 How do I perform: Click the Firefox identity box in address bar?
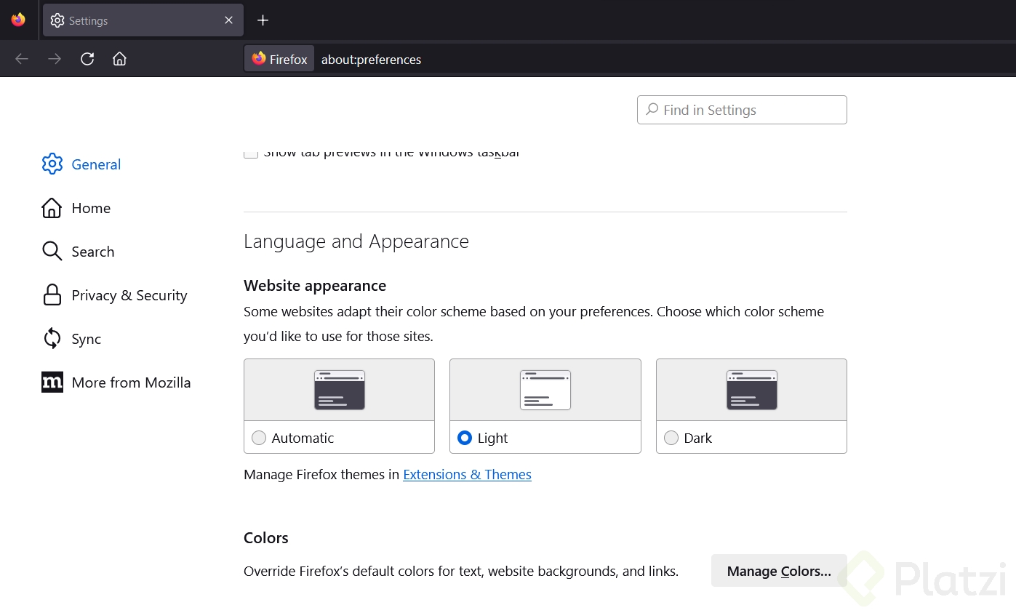coord(279,59)
